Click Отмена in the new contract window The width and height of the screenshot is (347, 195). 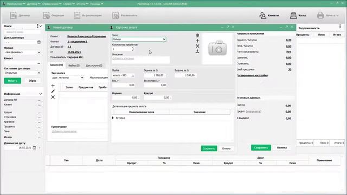point(282,147)
